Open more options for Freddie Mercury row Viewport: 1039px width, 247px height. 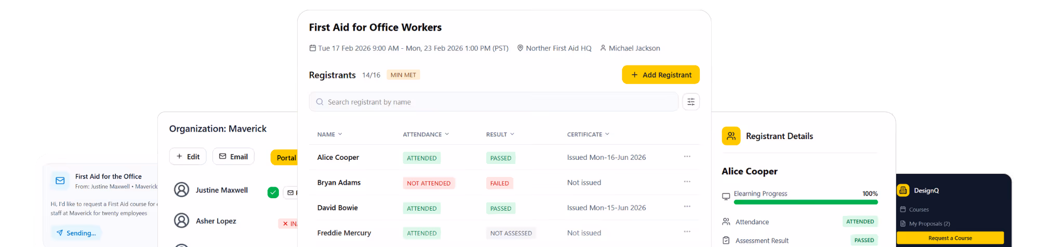[687, 232]
